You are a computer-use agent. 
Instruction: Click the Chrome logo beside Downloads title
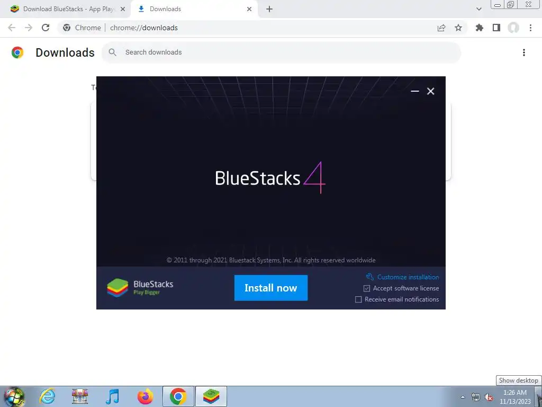tap(17, 52)
